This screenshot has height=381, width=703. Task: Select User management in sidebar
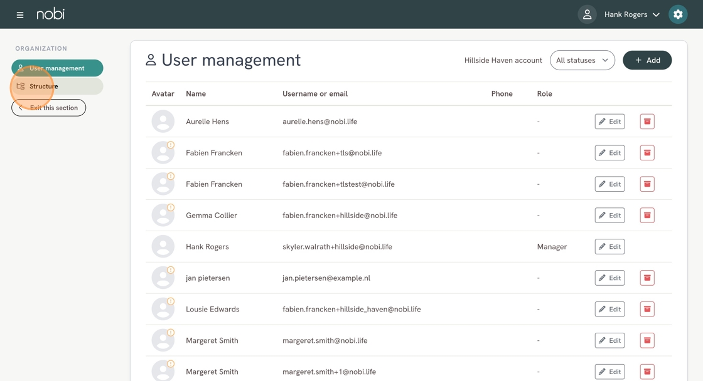pyautogui.click(x=57, y=68)
